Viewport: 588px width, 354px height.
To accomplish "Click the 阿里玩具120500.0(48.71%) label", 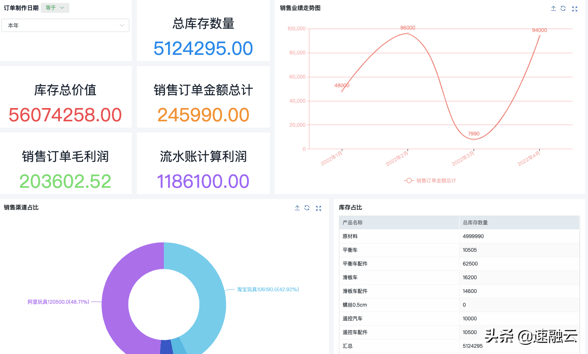I will 58,302.
